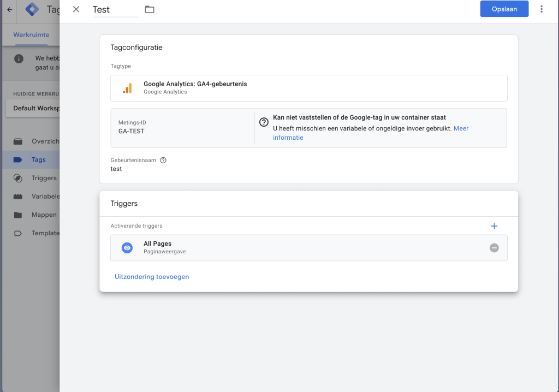Open Triggers in the sidebar

(31, 178)
